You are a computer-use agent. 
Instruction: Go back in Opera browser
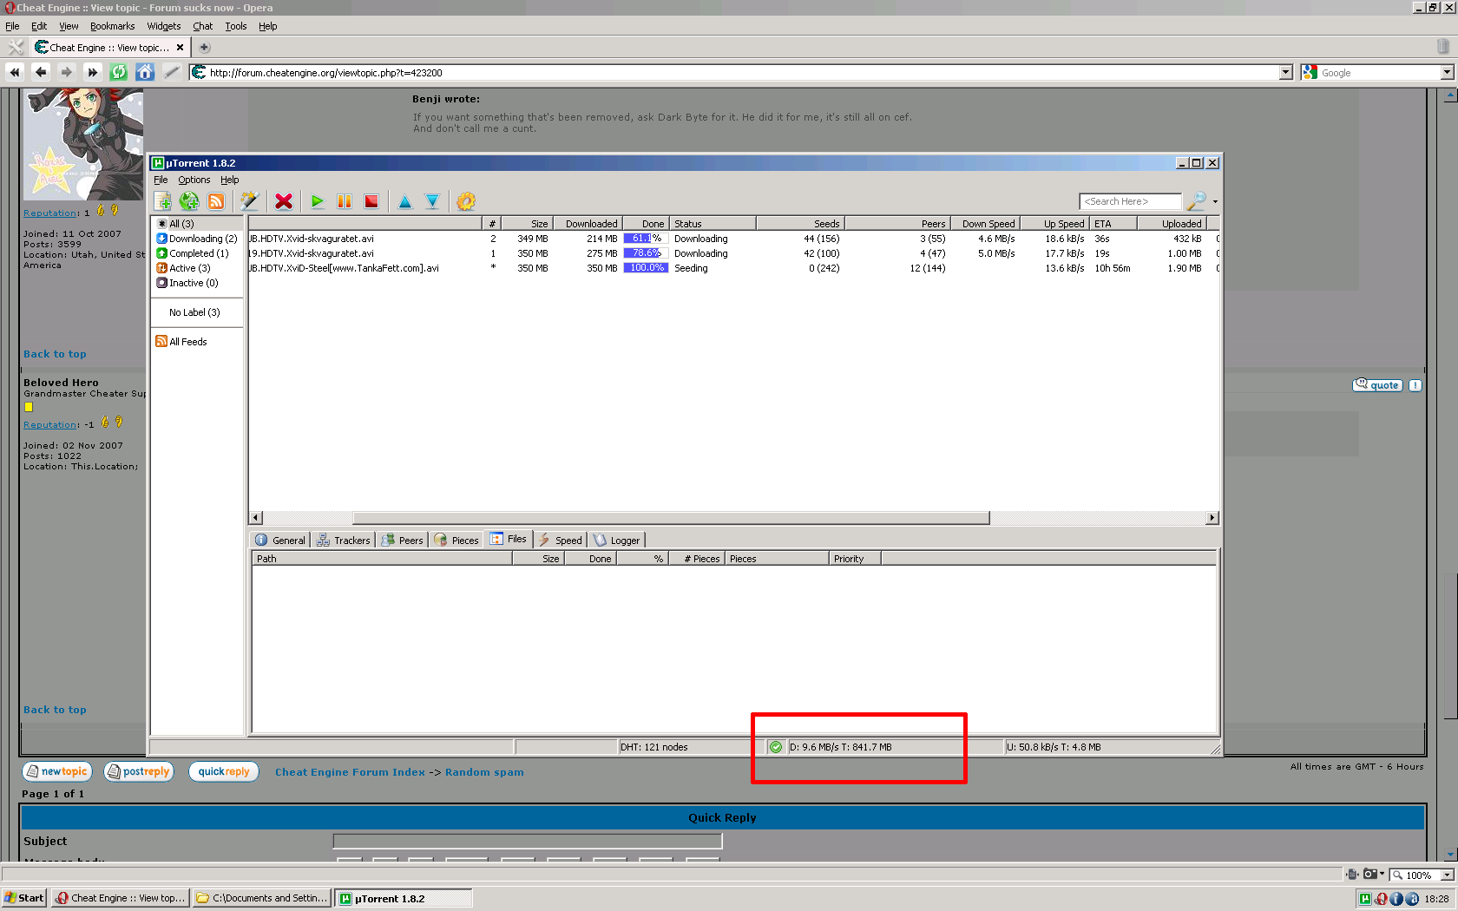(x=41, y=72)
